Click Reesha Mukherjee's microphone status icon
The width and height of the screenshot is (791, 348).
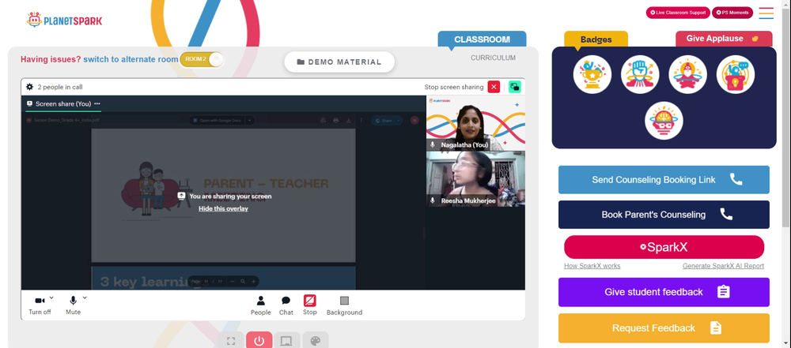[x=433, y=200]
